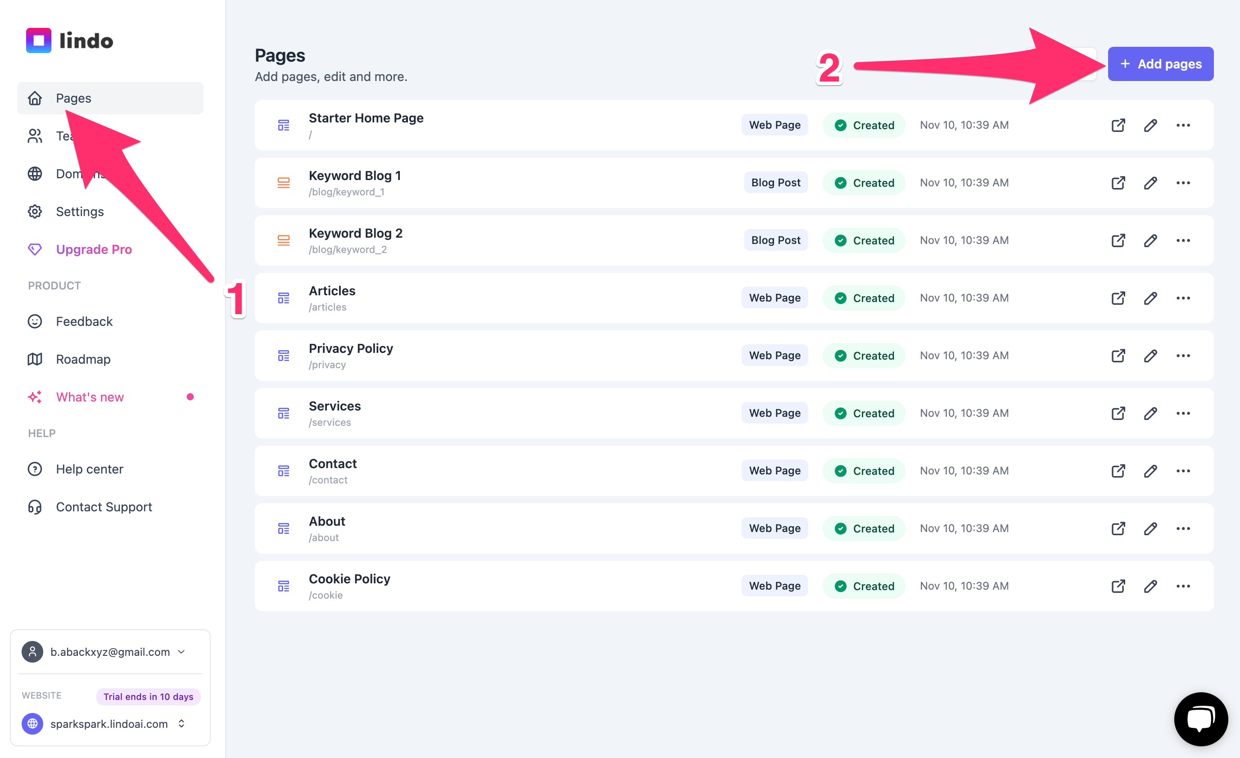Open more options for Cookie Policy

tap(1183, 586)
